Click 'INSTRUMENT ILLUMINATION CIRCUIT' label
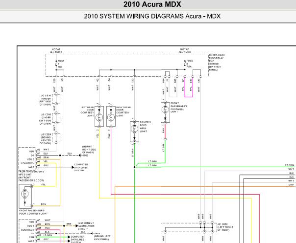The image size is (296, 243). click(86, 226)
